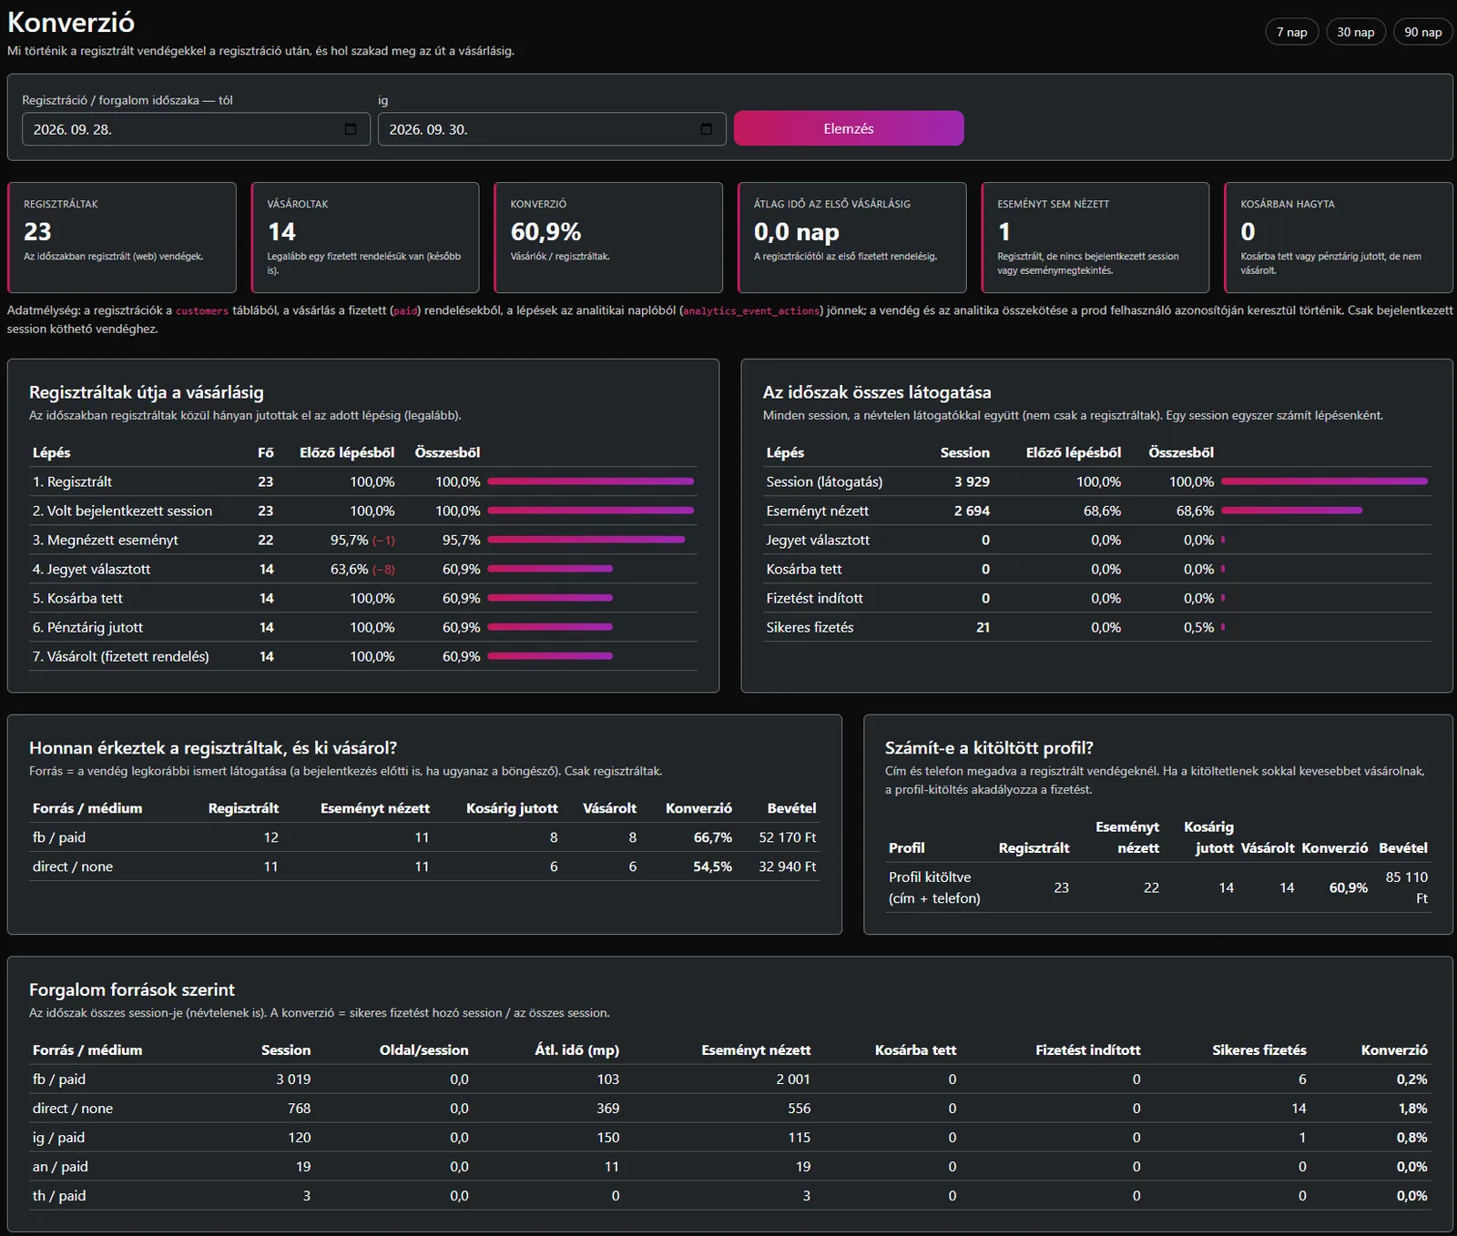Open calendar picker in end date field
The image size is (1457, 1236).
[x=706, y=129]
